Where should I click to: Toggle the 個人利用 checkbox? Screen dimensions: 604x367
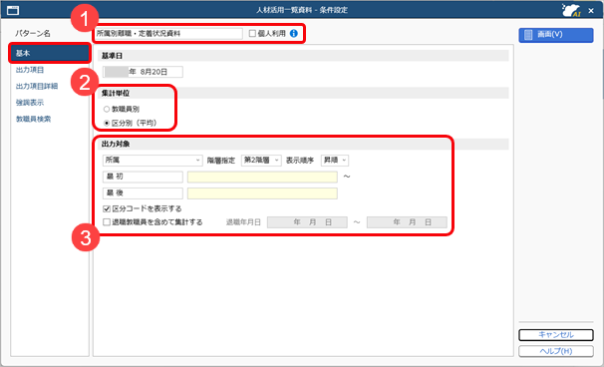[252, 34]
